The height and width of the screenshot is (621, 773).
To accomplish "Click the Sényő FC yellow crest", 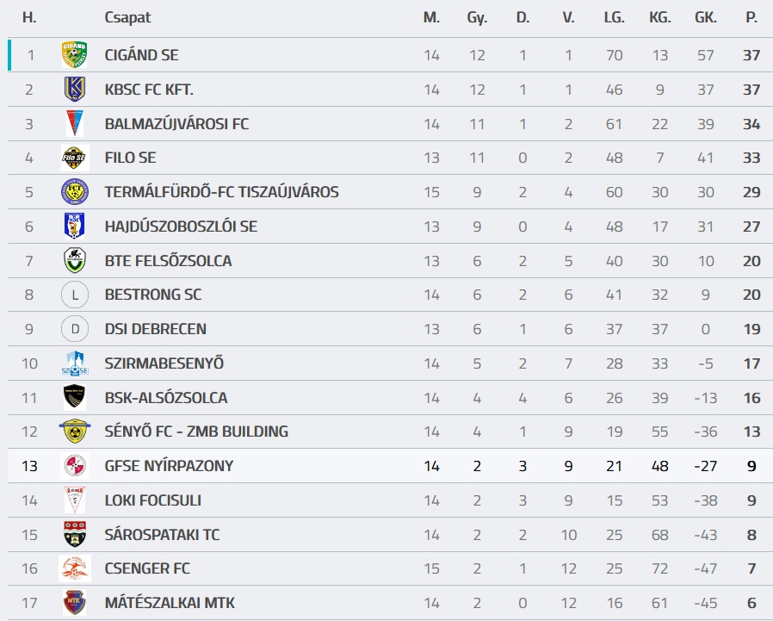I will pyautogui.click(x=75, y=432).
